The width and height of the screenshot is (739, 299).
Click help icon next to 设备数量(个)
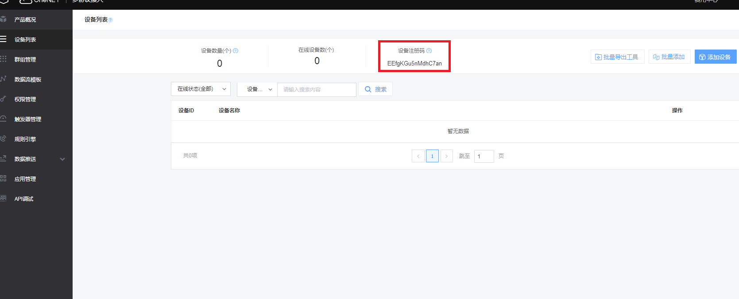click(236, 51)
